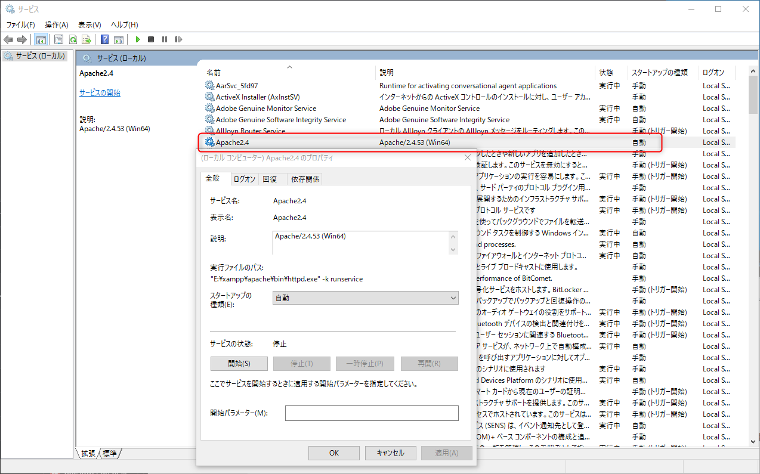Click the 再開(R) button
Screen dimensions: 760x474
(430, 363)
